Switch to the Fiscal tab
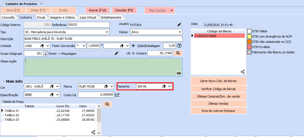 coord(41,17)
